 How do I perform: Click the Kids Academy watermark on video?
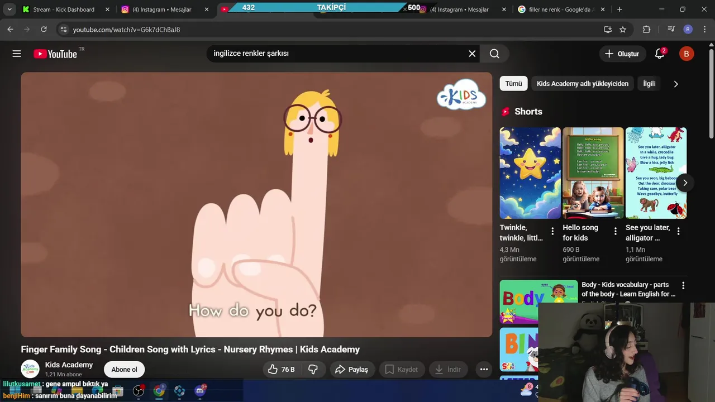click(461, 94)
